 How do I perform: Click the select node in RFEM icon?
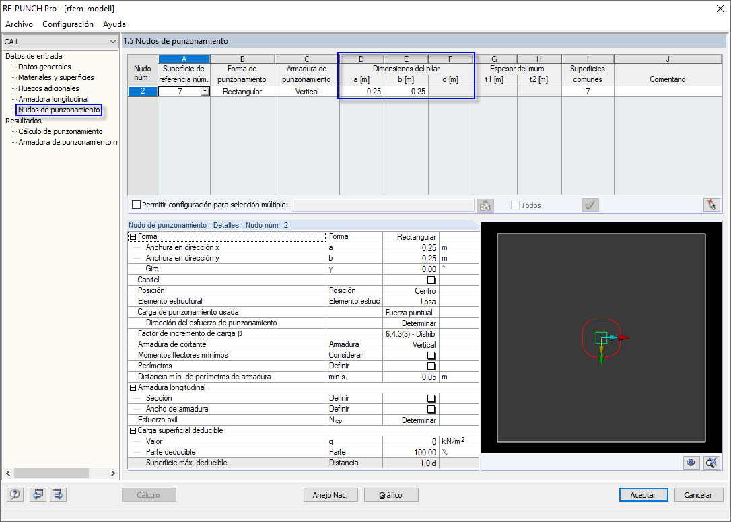tap(711, 205)
